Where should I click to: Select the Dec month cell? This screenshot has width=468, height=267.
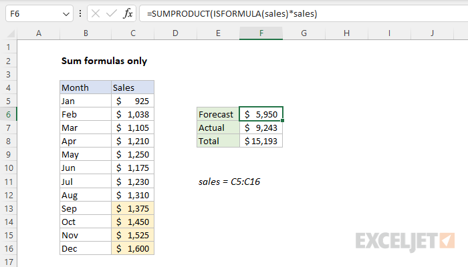click(x=86, y=249)
